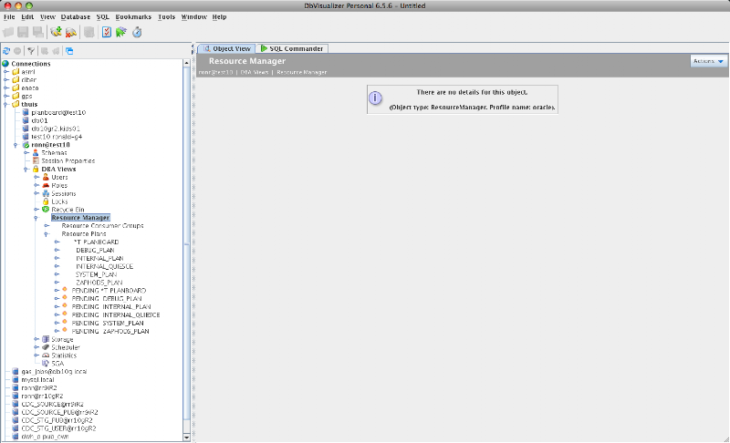Open the Bookmarks menu
Viewport: 730px width, 443px height.
[133, 16]
